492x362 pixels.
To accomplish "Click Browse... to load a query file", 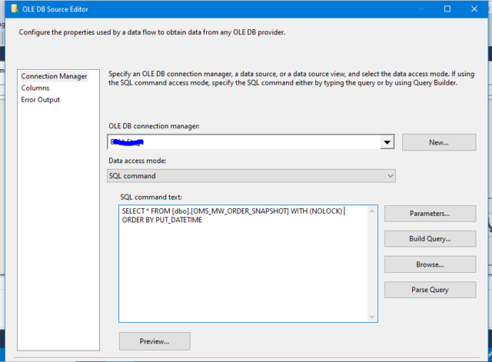I will [x=430, y=264].
